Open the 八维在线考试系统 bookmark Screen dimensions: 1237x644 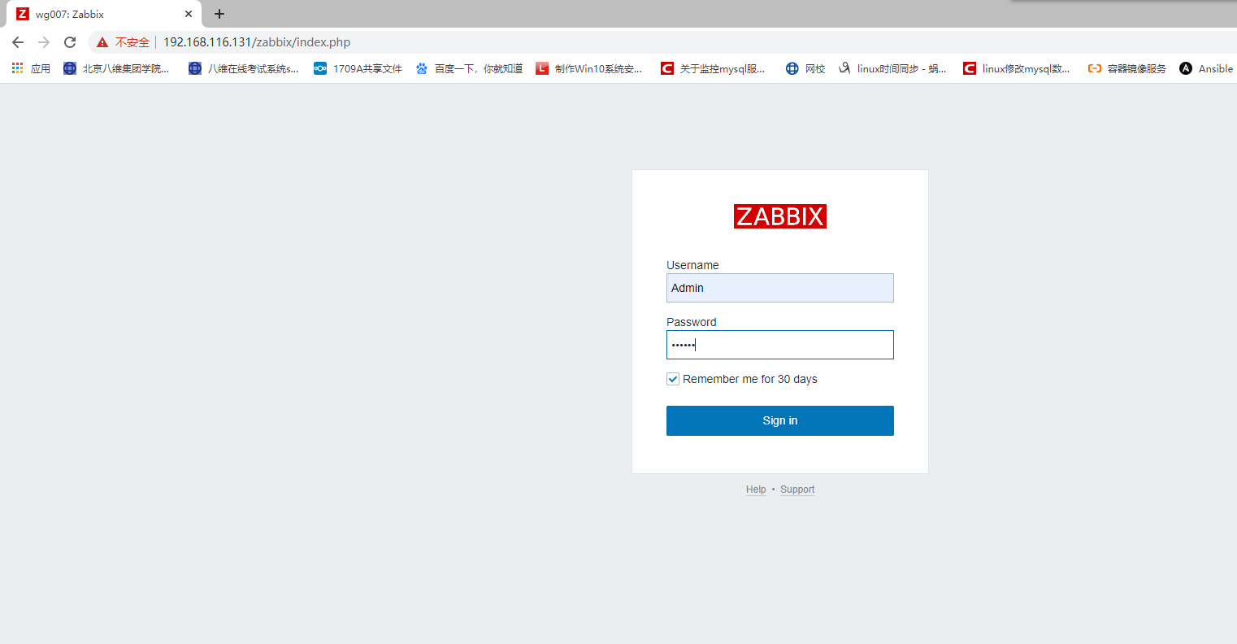click(x=243, y=69)
